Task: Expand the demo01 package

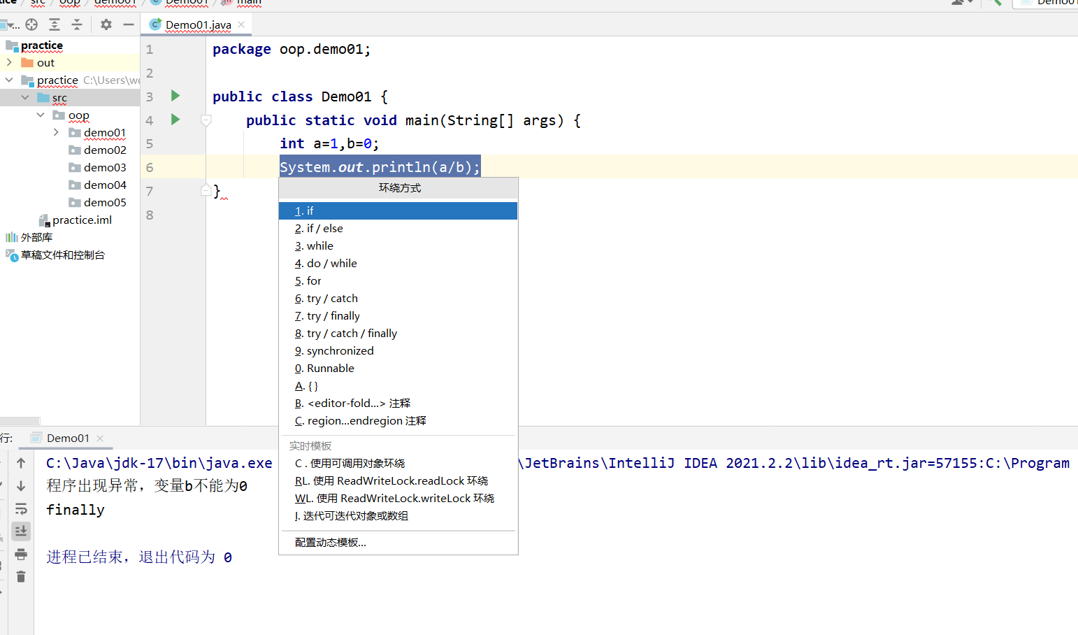Action: click(56, 132)
